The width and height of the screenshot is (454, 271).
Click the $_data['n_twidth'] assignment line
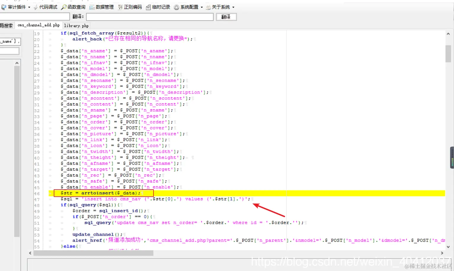[x=120, y=152]
